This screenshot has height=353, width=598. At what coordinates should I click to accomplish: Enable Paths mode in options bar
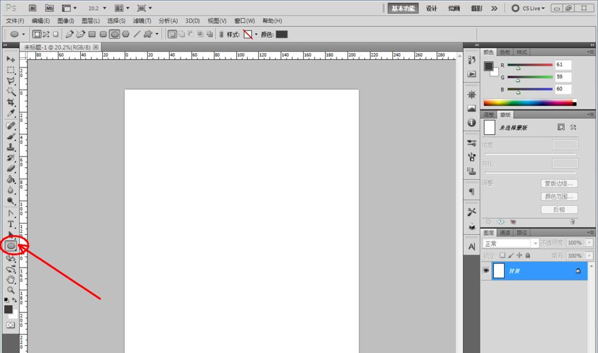pyautogui.click(x=46, y=34)
